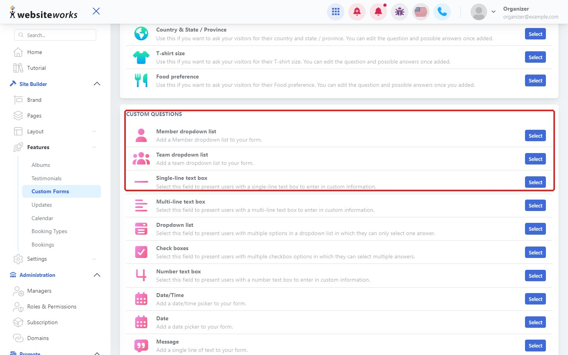Collapse the Site Builder section
Image resolution: width=568 pixels, height=355 pixels.
point(97,84)
